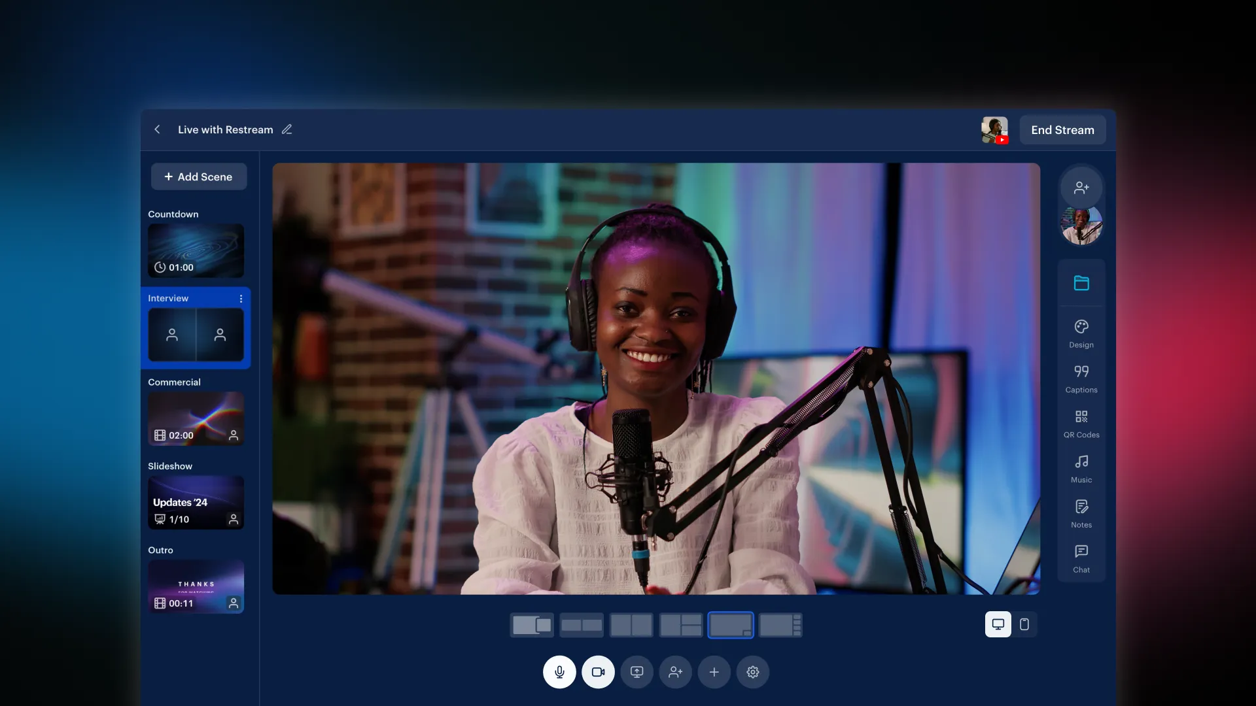Click End Stream

(1062, 129)
